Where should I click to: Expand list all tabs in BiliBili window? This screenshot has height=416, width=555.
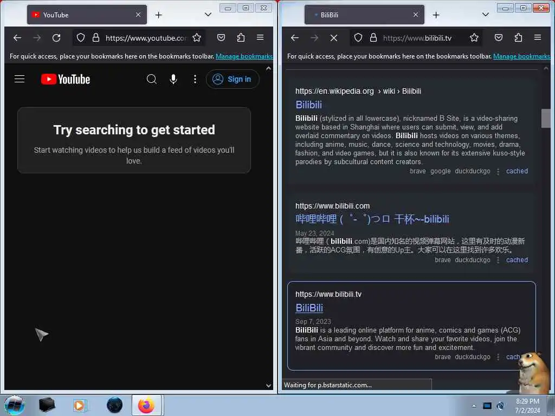pyautogui.click(x=486, y=15)
